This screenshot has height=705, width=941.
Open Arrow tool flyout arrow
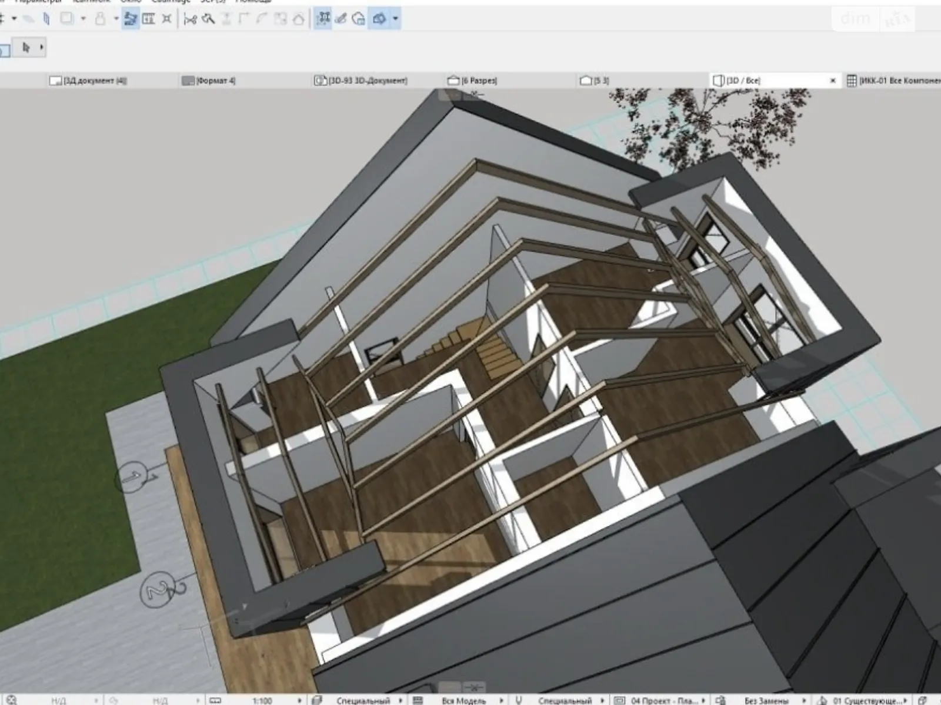pyautogui.click(x=41, y=48)
